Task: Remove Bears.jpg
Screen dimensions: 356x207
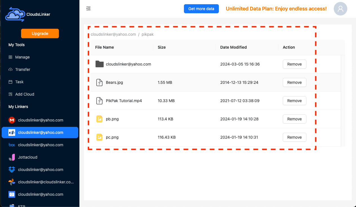Action: pos(294,82)
